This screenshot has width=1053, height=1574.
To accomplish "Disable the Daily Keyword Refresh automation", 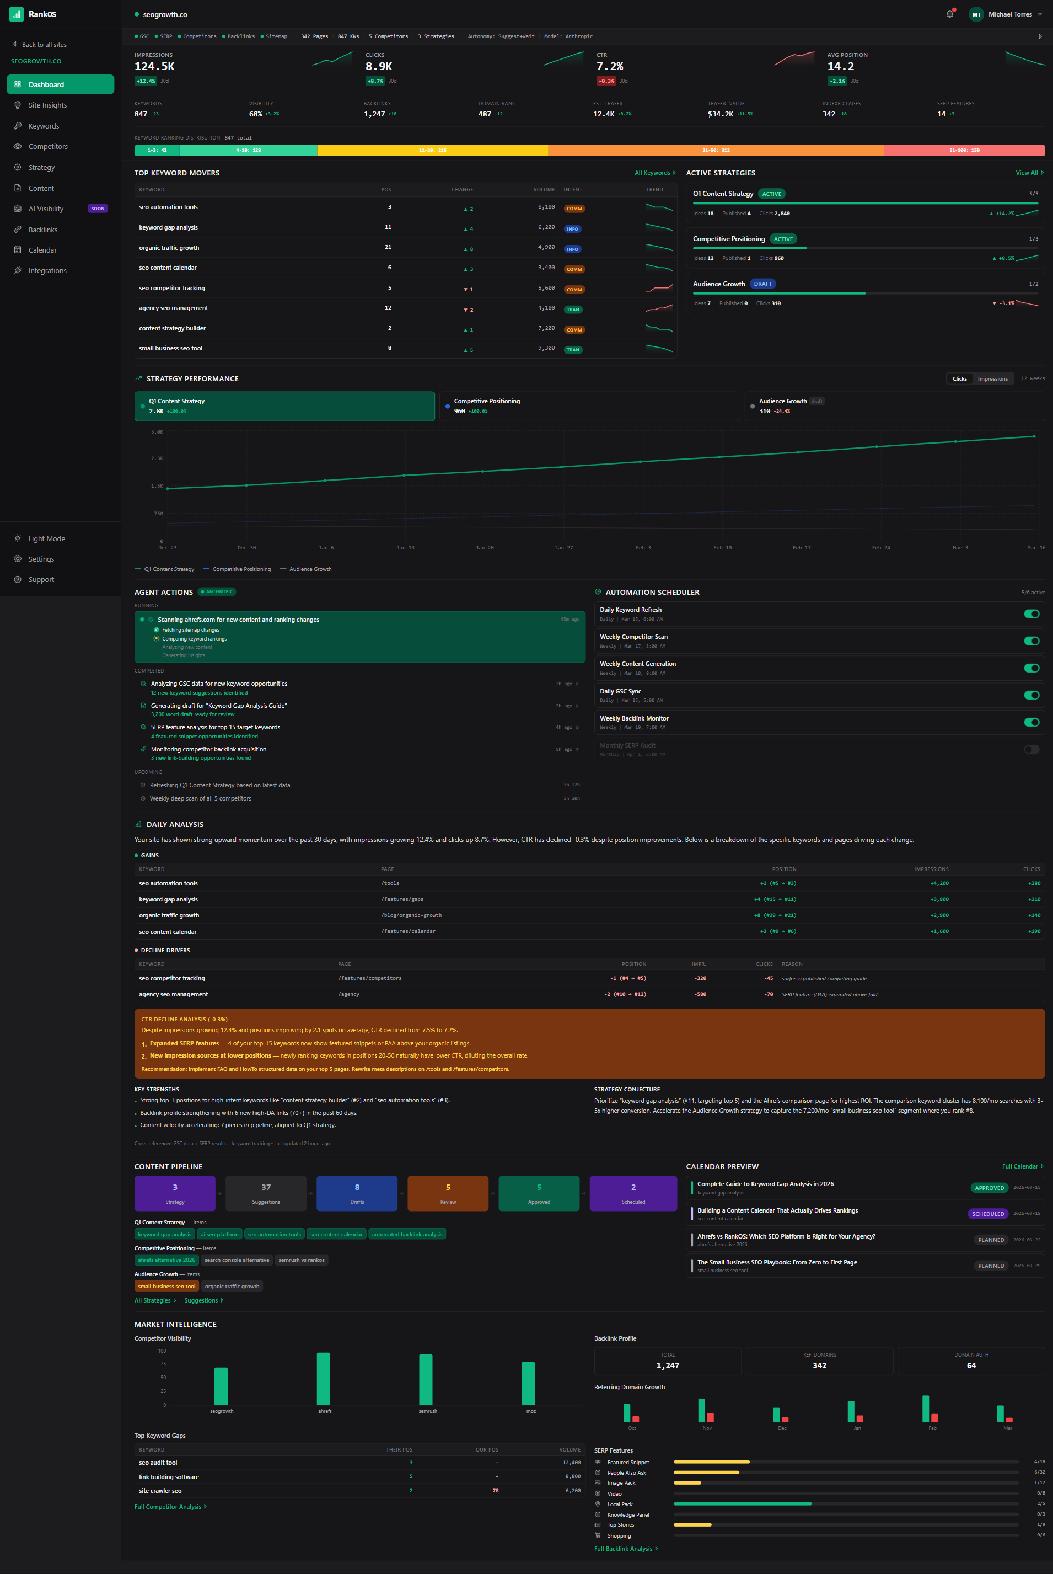I will (1031, 613).
